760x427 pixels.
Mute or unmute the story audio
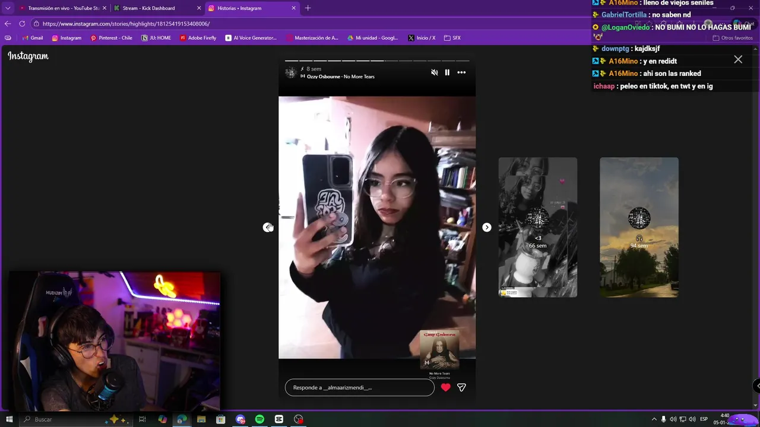[435, 72]
